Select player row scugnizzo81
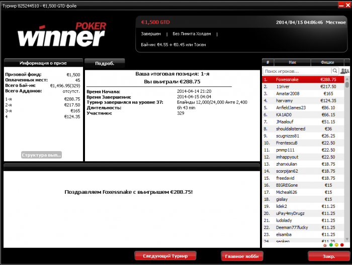The height and width of the screenshot is (265, 352). point(303,136)
